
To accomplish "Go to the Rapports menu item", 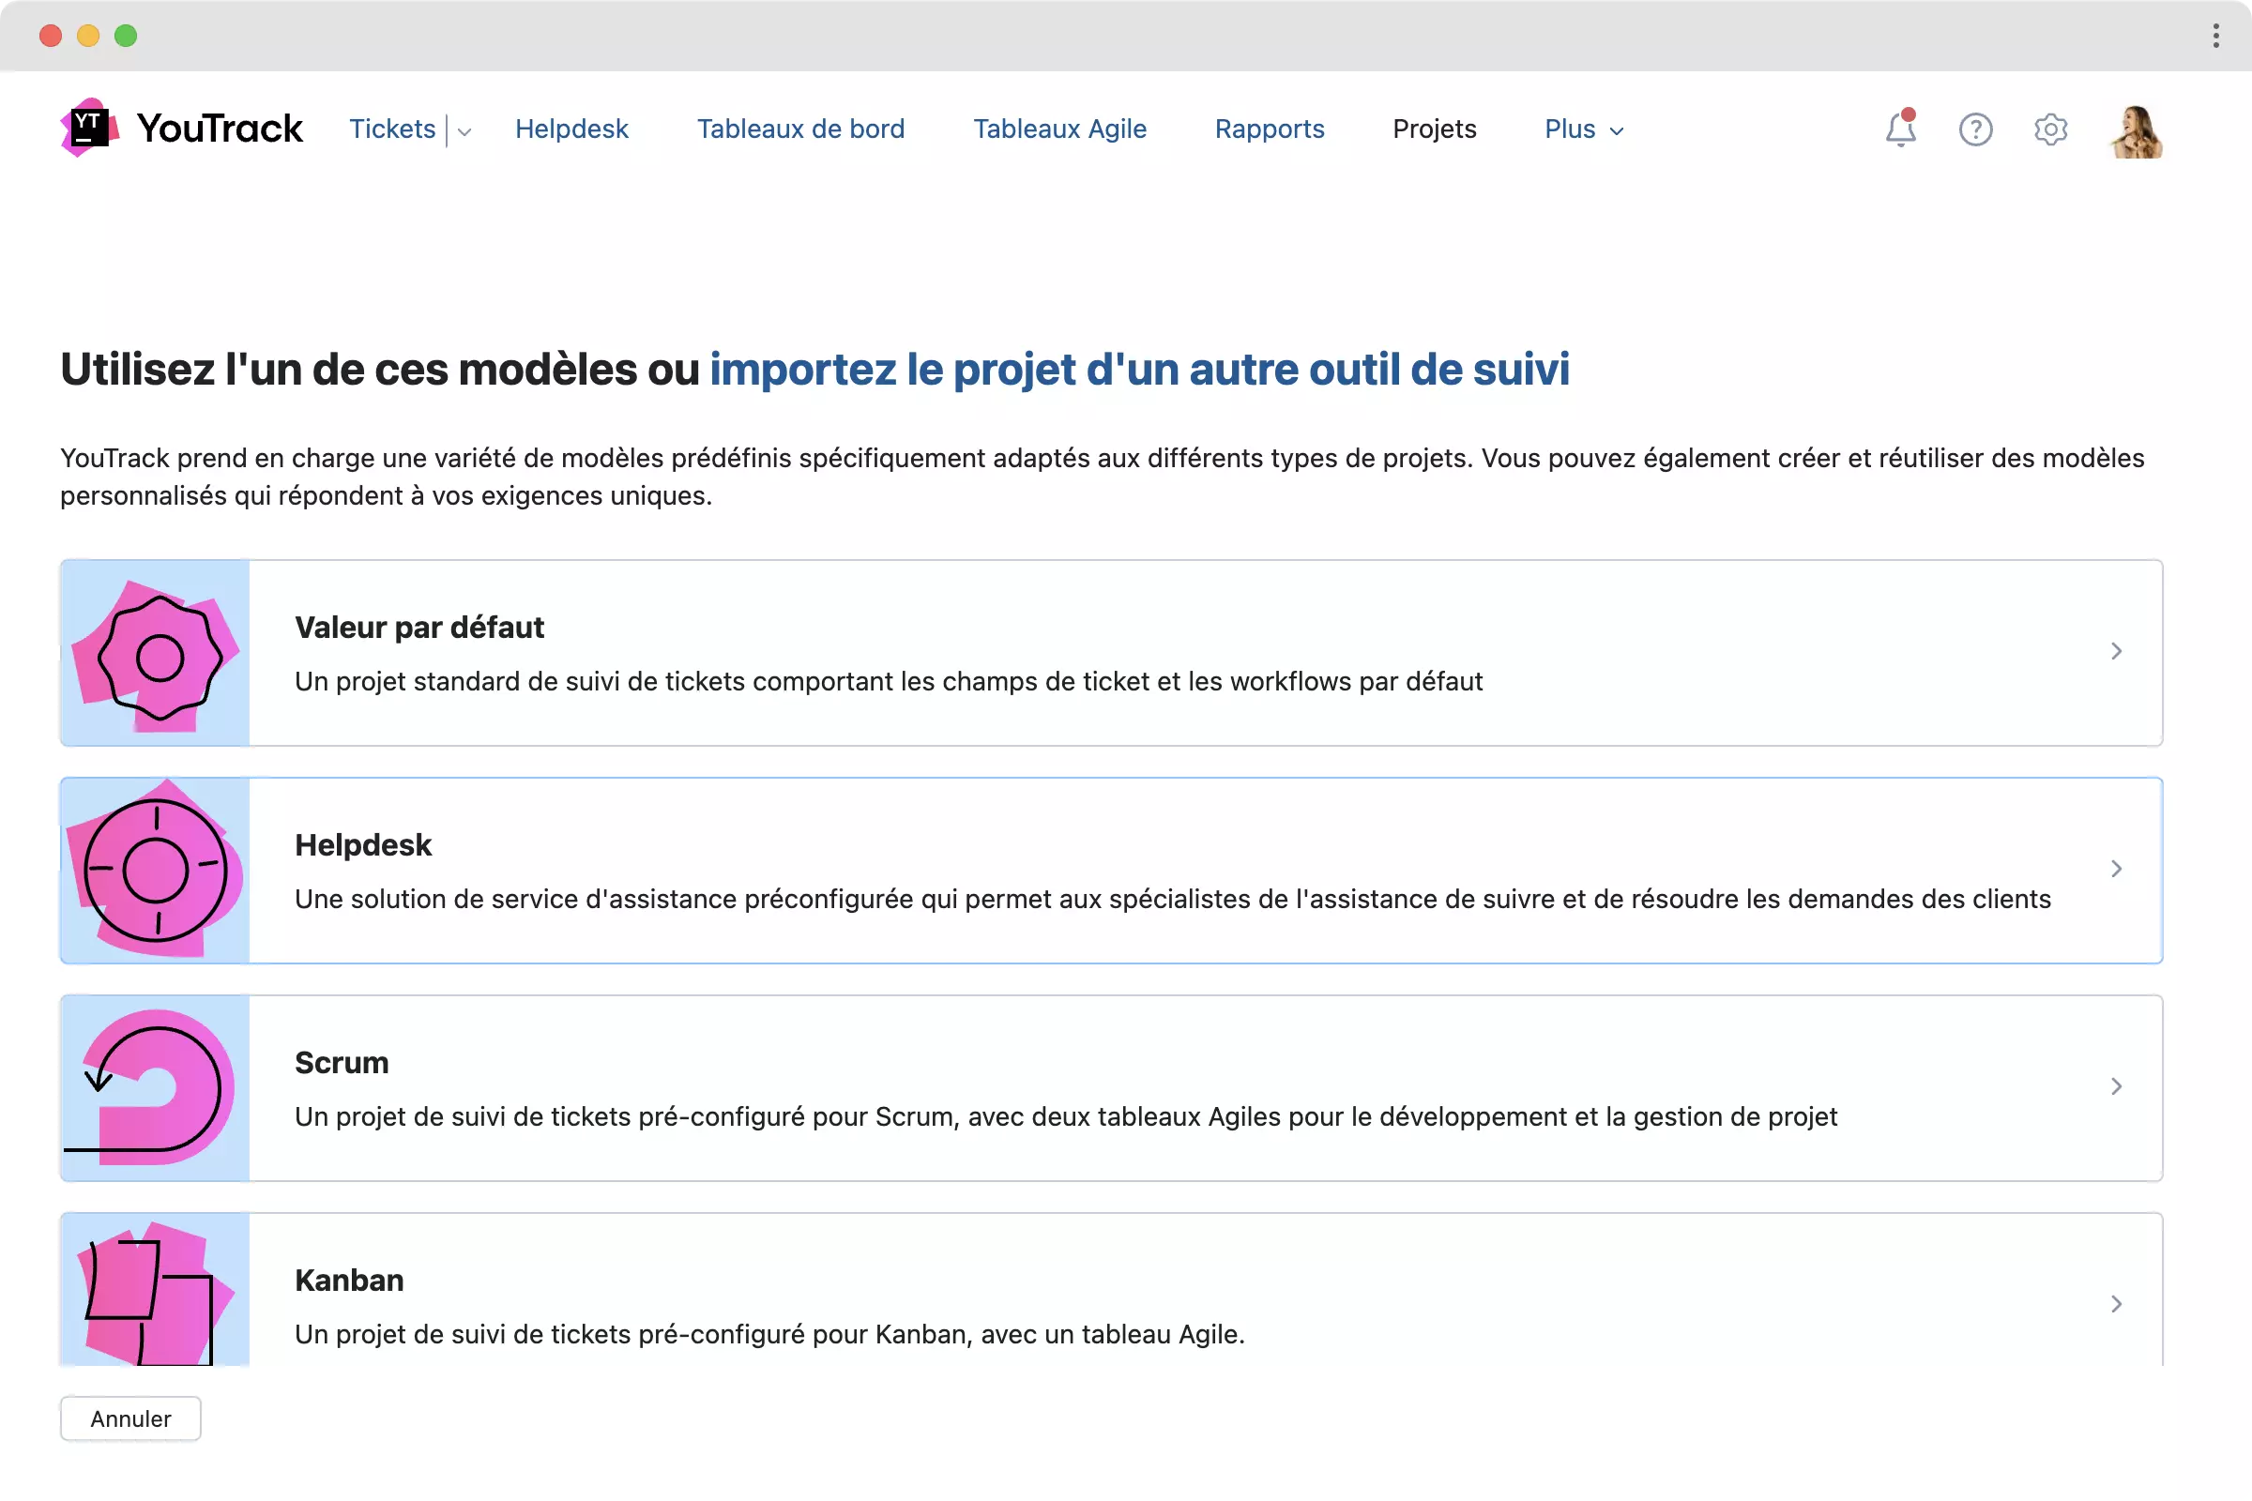I will click(x=1269, y=129).
